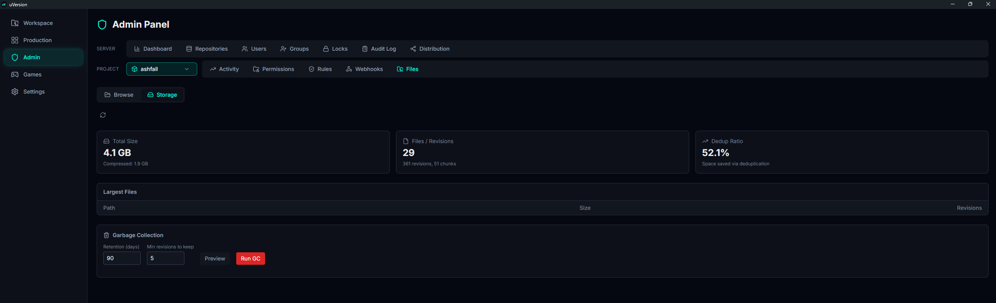Select the Permissions project tab

click(274, 69)
